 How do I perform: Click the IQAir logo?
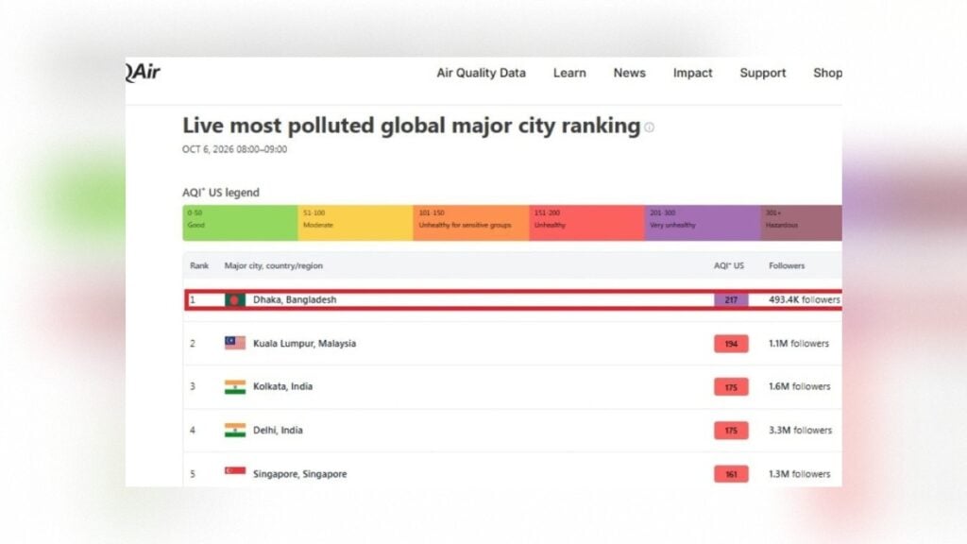pyautogui.click(x=144, y=73)
